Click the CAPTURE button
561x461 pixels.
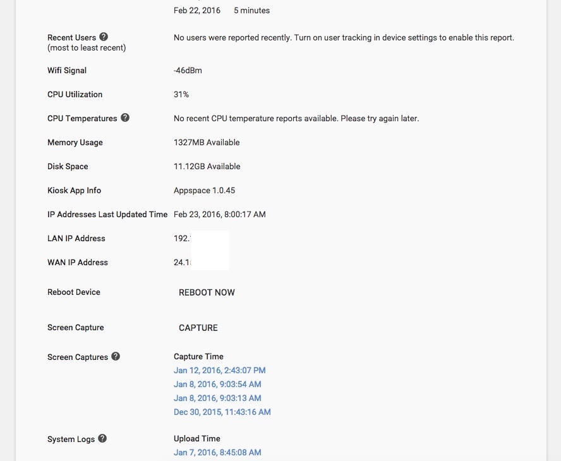[x=198, y=328]
